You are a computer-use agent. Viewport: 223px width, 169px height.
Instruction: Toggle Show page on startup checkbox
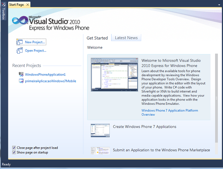[14, 152]
